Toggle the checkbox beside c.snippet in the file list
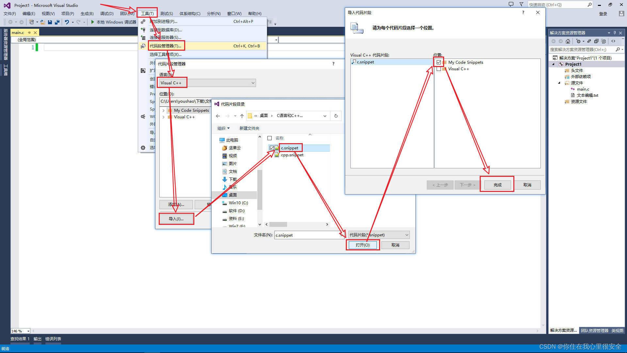The height and width of the screenshot is (353, 627). (272, 148)
